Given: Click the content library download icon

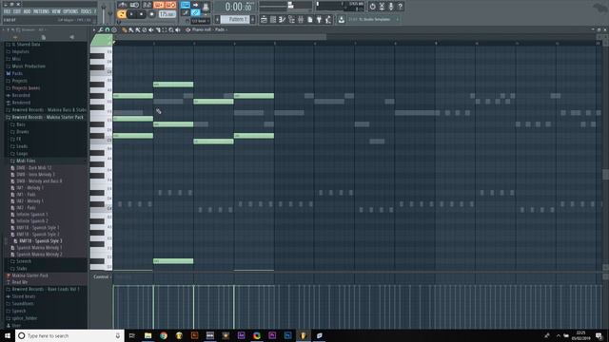Looking at the screenshot, I should 342,19.
